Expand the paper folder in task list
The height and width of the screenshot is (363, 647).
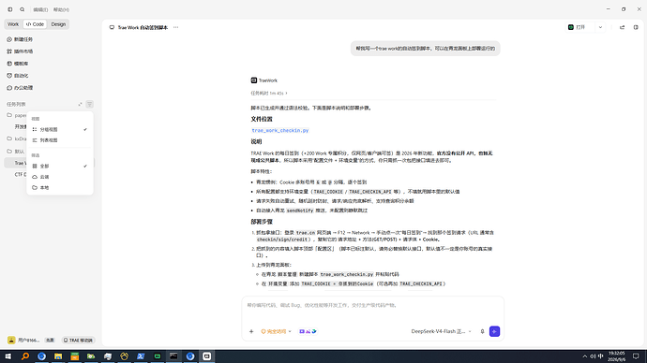(x=17, y=115)
